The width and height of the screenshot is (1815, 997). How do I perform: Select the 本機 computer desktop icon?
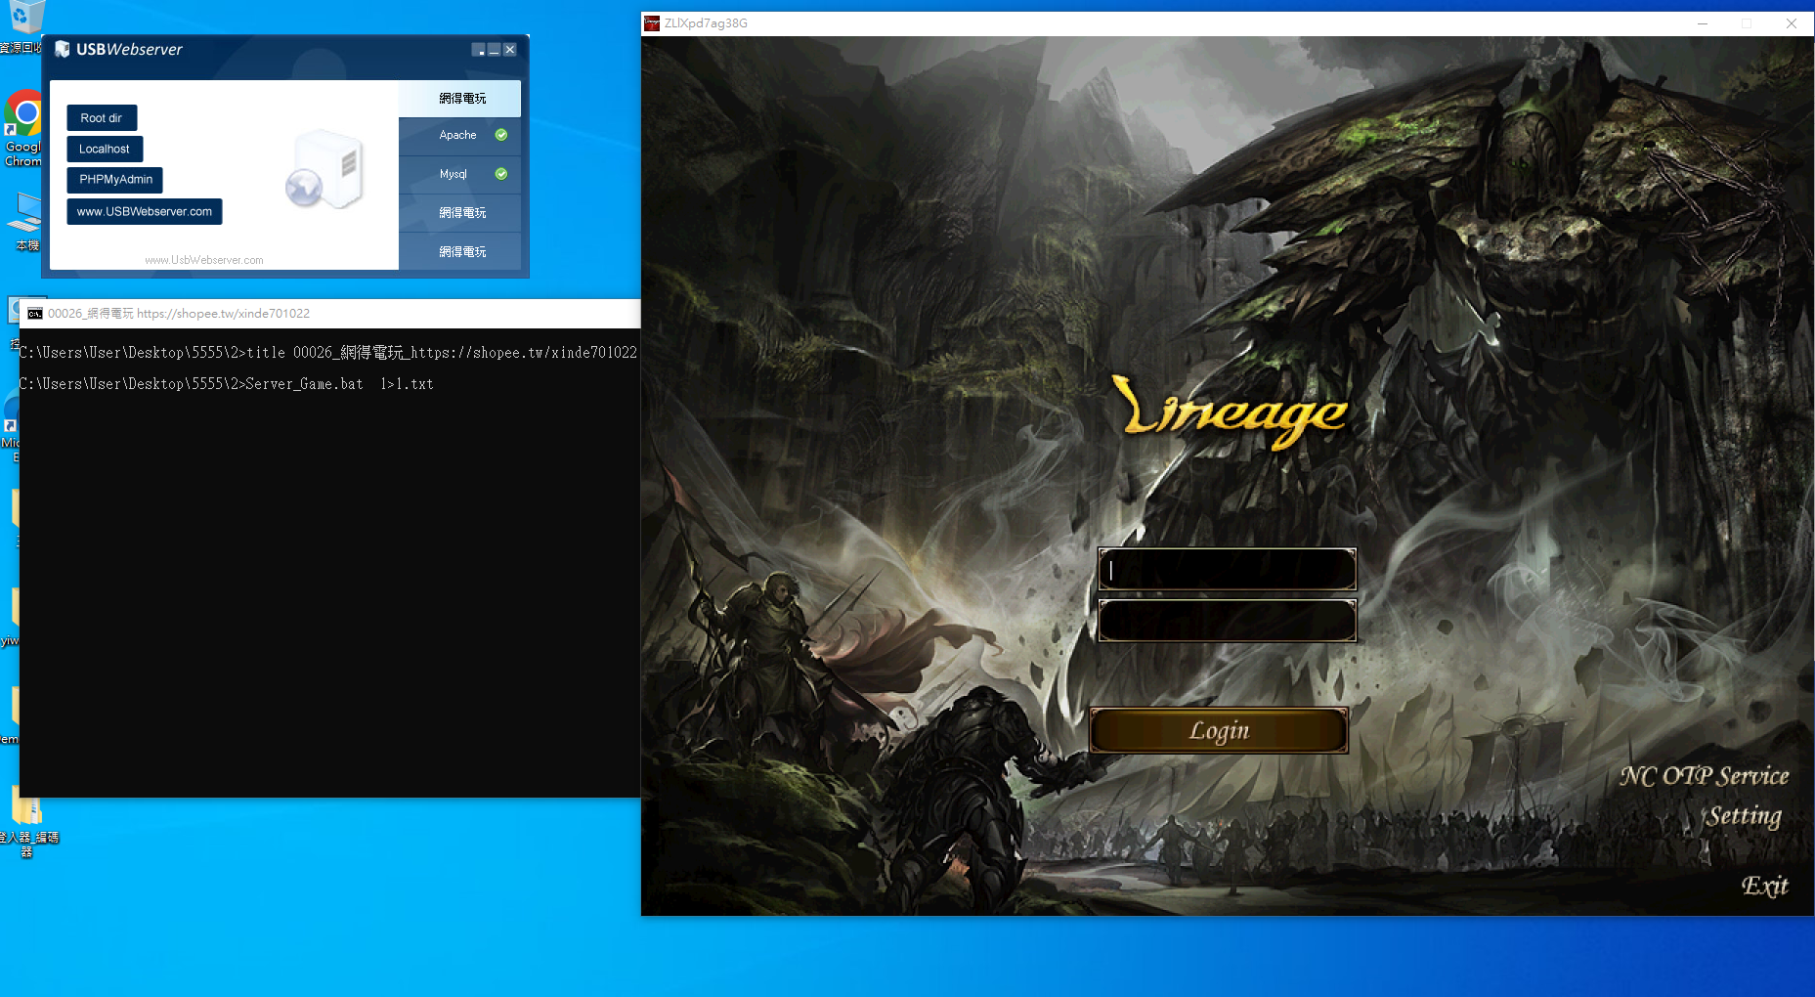[x=26, y=222]
